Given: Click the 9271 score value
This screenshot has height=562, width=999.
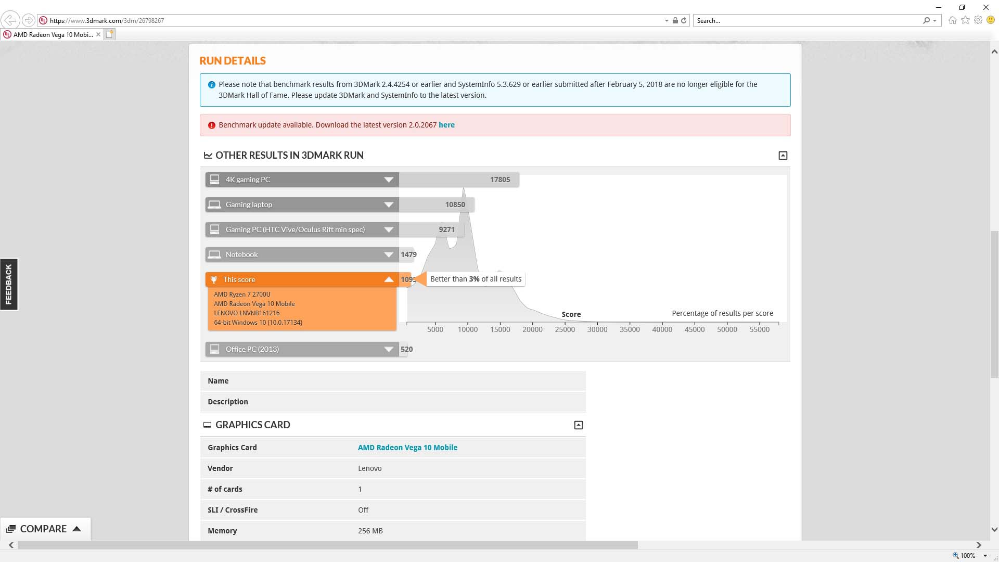Looking at the screenshot, I should [446, 229].
